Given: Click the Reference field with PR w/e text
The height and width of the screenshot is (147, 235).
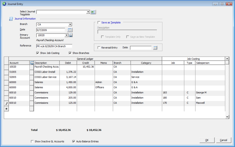Looking at the screenshot, I should tap(54, 46).
